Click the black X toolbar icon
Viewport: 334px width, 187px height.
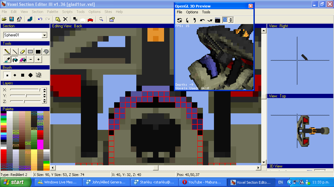click(x=65, y=19)
